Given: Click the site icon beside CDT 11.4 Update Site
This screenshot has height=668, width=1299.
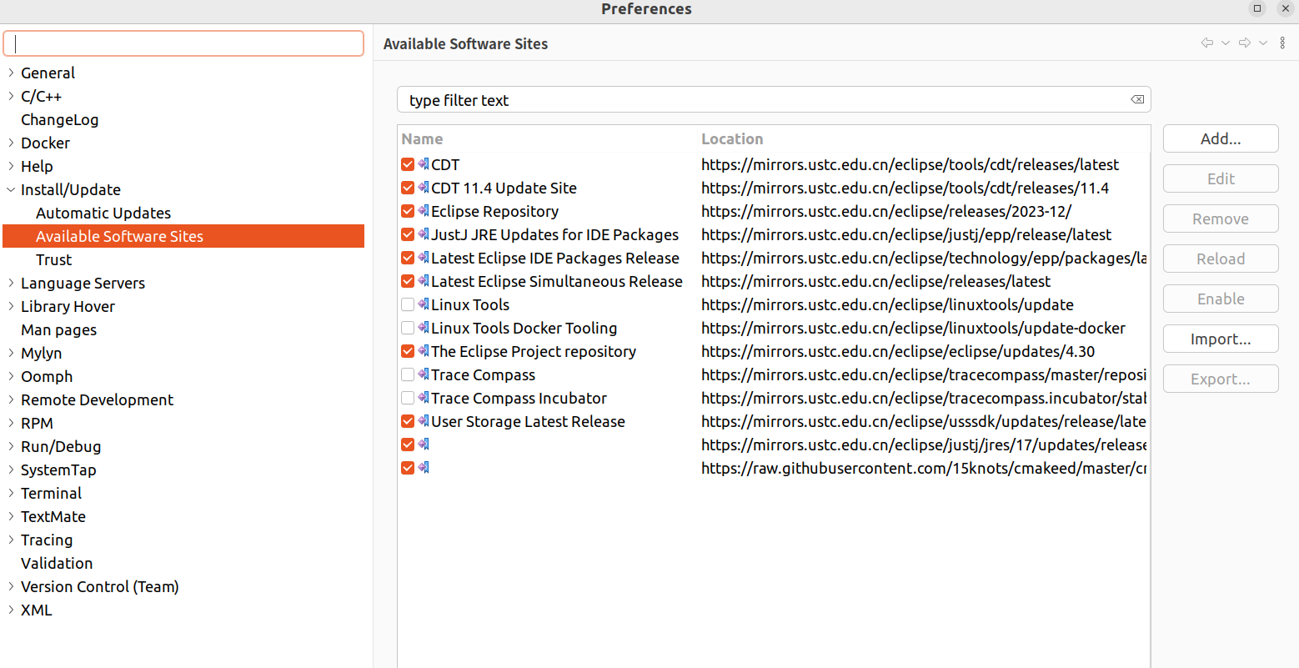Looking at the screenshot, I should point(424,188).
